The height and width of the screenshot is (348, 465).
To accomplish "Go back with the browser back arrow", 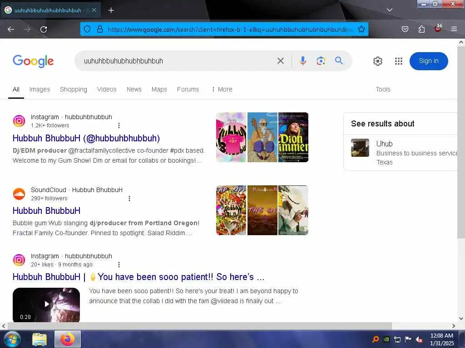I will (11, 29).
